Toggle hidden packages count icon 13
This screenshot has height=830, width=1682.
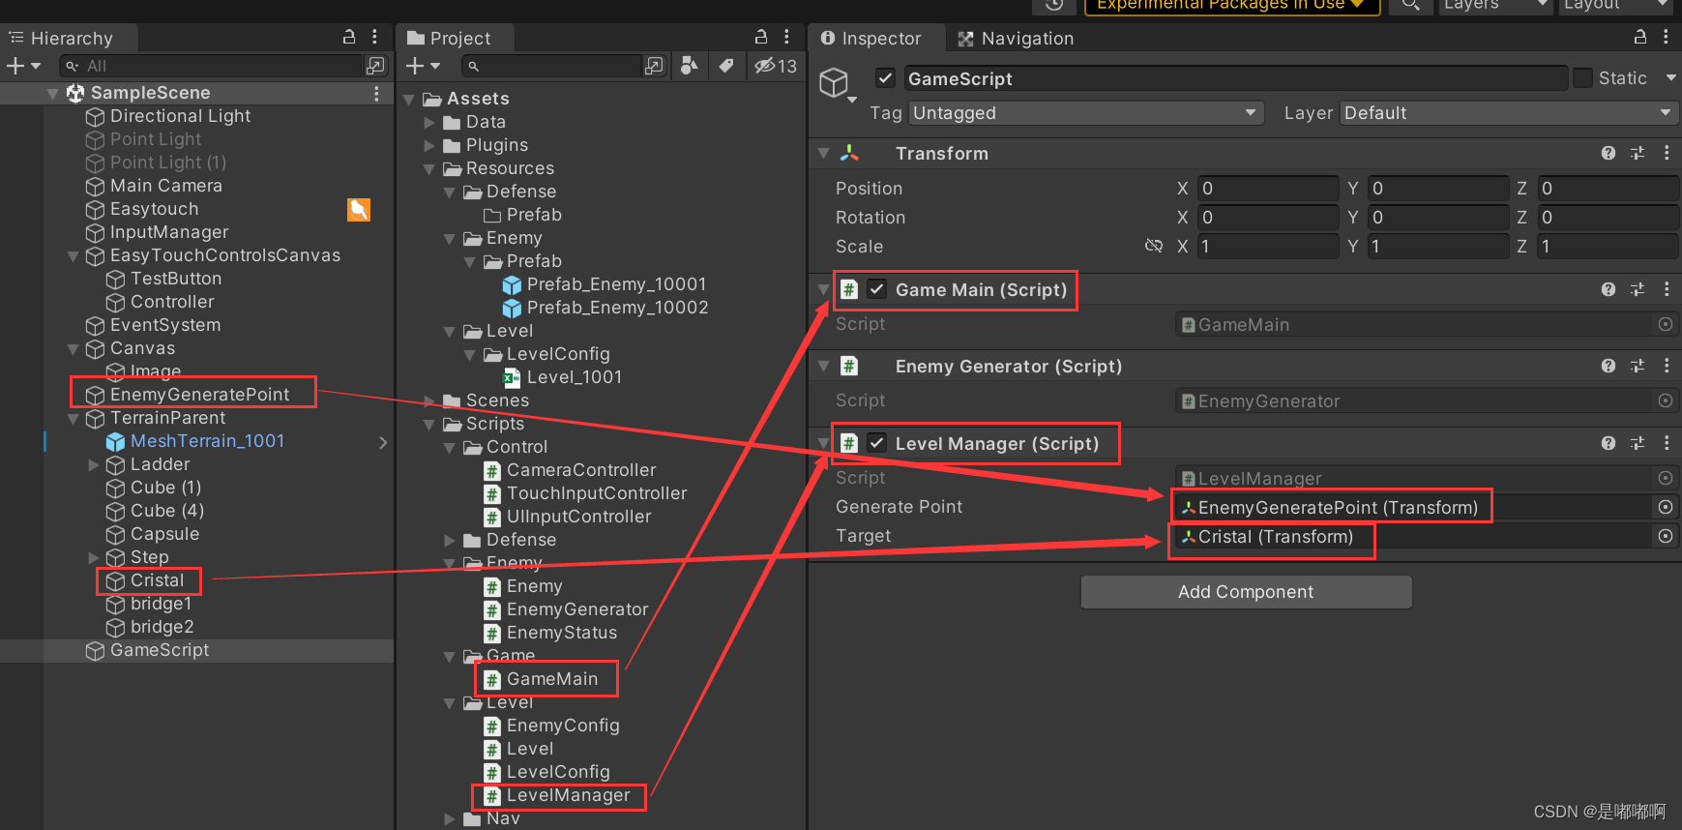point(776,66)
